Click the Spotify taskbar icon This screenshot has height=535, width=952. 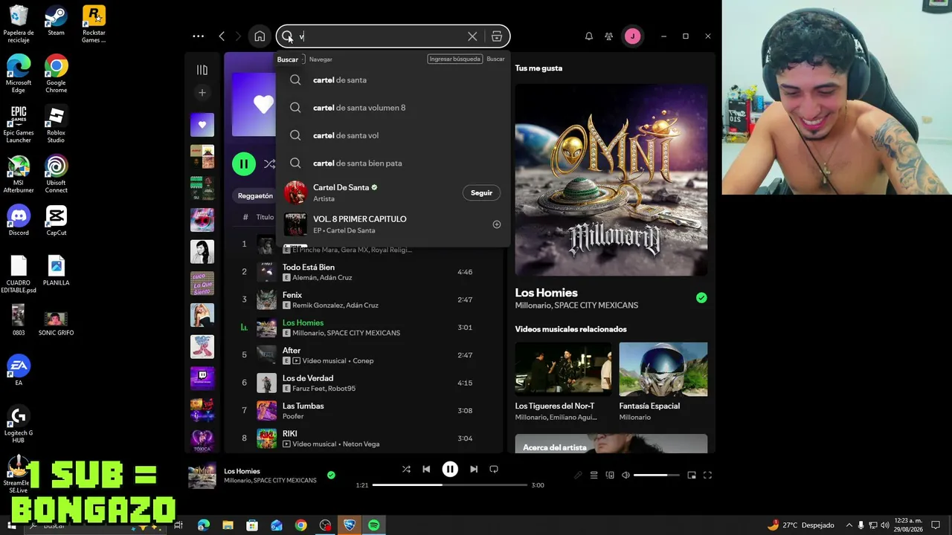373,525
